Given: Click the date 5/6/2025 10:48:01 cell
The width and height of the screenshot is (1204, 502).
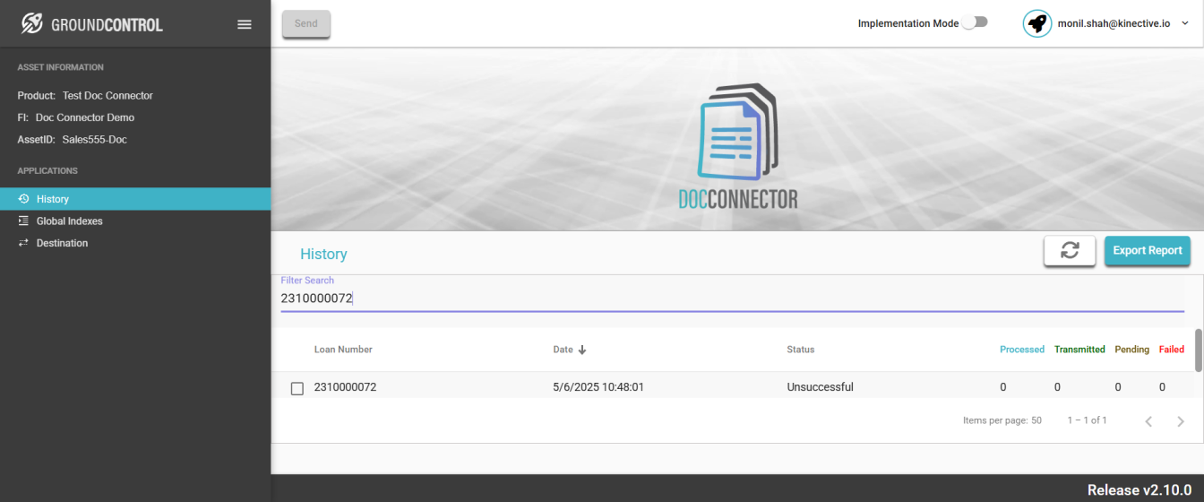Looking at the screenshot, I should pos(598,387).
